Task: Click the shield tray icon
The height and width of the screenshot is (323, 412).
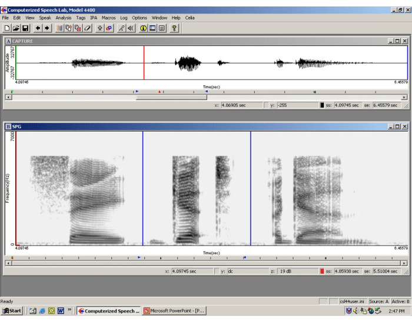Action: [x=348, y=311]
